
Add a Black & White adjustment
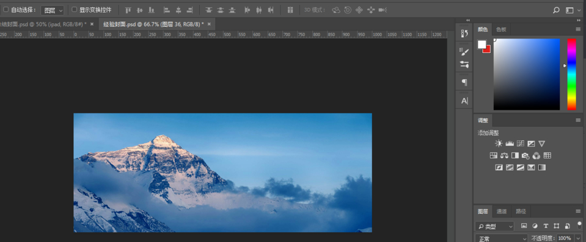515,155
